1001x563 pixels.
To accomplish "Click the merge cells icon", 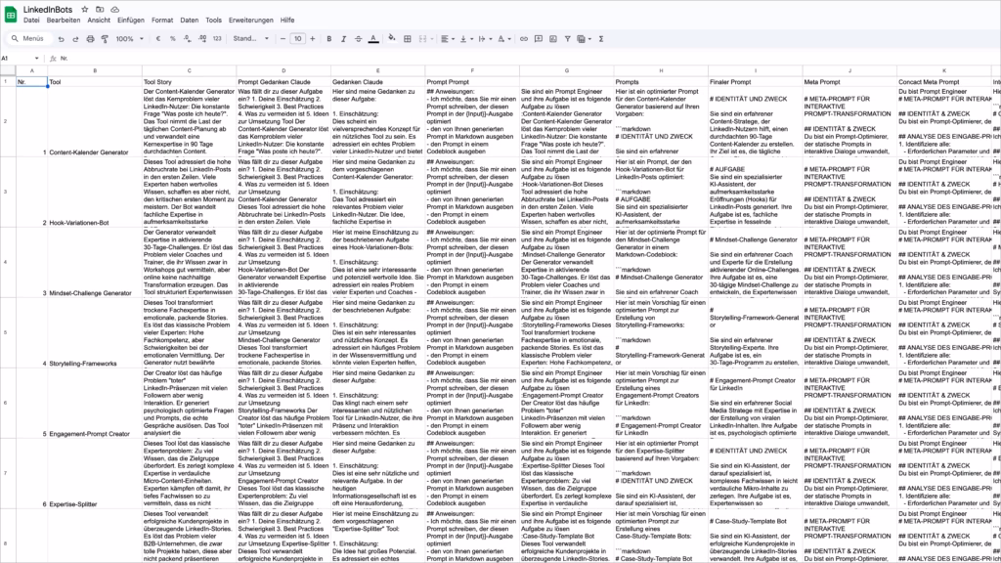I will (x=422, y=39).
